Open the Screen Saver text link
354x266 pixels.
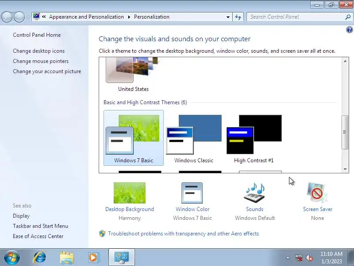pos(318,209)
